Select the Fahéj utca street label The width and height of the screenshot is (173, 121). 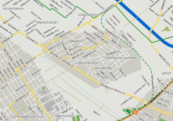(x=59, y=34)
